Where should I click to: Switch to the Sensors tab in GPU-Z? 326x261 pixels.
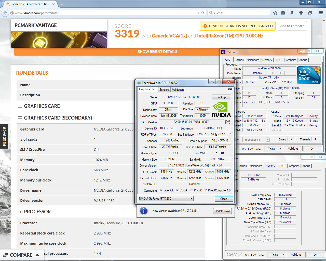point(164,90)
